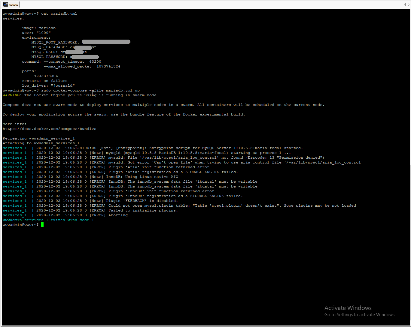The height and width of the screenshot is (327, 411).
Task: Click the right tab-scroll arrow
Action: point(408,5)
